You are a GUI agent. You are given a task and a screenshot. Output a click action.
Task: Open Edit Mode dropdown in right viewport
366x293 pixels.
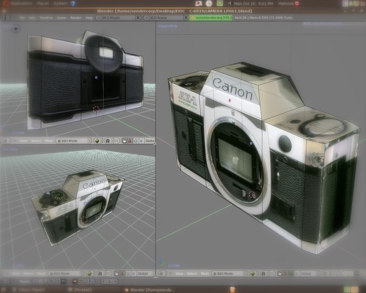click(229, 273)
